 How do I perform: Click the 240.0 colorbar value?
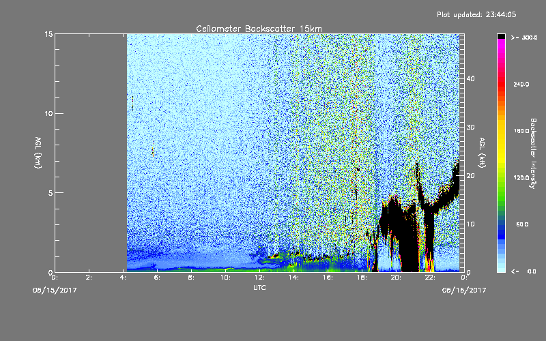(521, 84)
